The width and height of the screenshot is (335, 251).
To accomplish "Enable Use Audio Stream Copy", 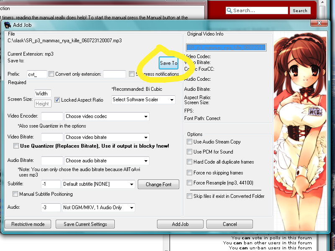I will pyautogui.click(x=189, y=142).
